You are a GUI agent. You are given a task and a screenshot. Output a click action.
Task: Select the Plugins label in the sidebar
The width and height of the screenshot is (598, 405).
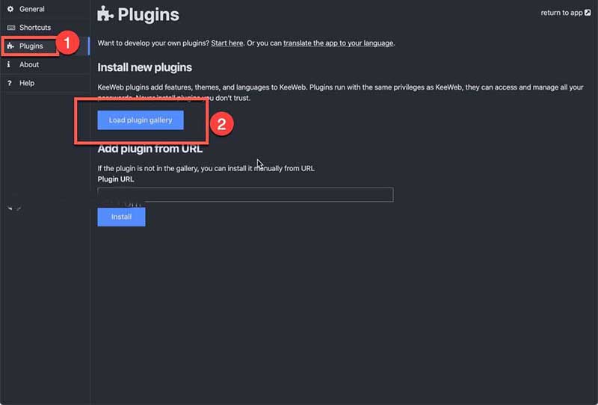coord(31,46)
